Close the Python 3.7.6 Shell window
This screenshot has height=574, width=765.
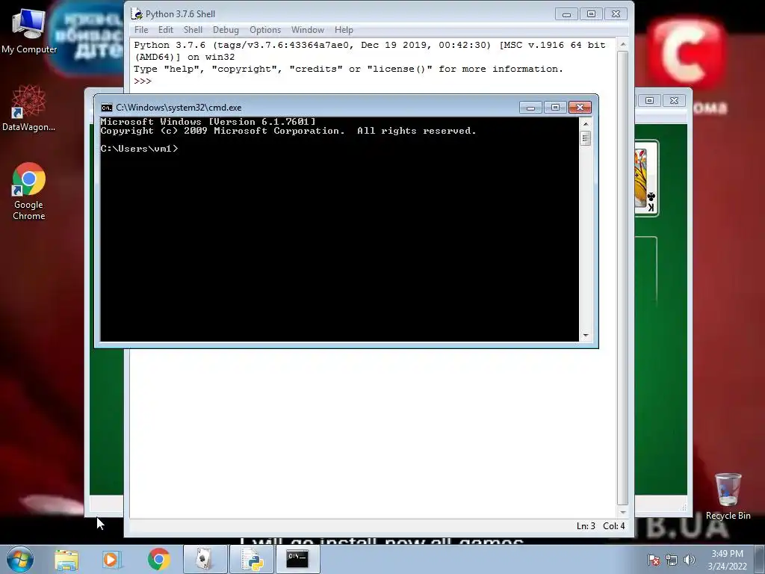point(616,14)
